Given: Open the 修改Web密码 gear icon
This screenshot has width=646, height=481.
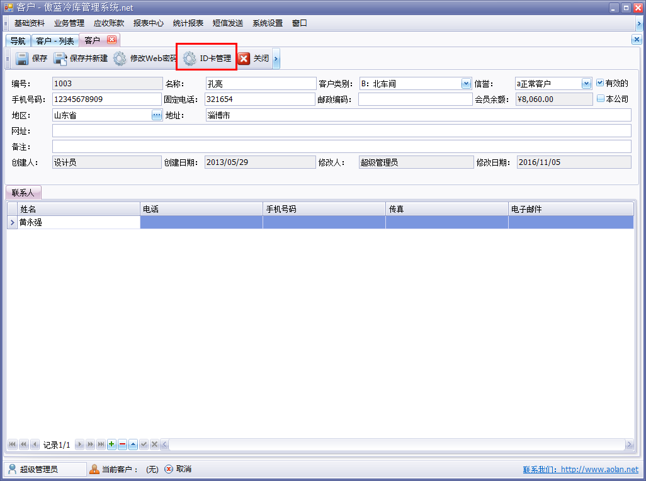Looking at the screenshot, I should click(x=120, y=59).
